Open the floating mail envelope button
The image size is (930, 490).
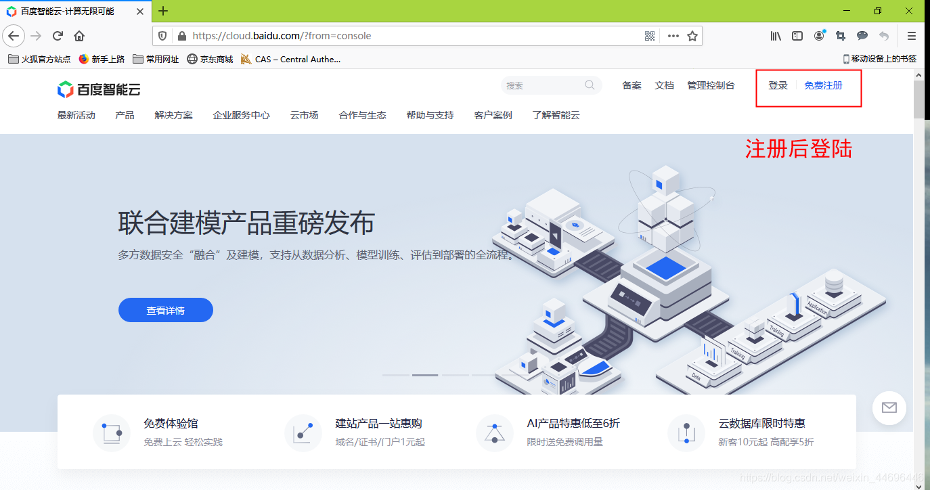[x=889, y=407]
